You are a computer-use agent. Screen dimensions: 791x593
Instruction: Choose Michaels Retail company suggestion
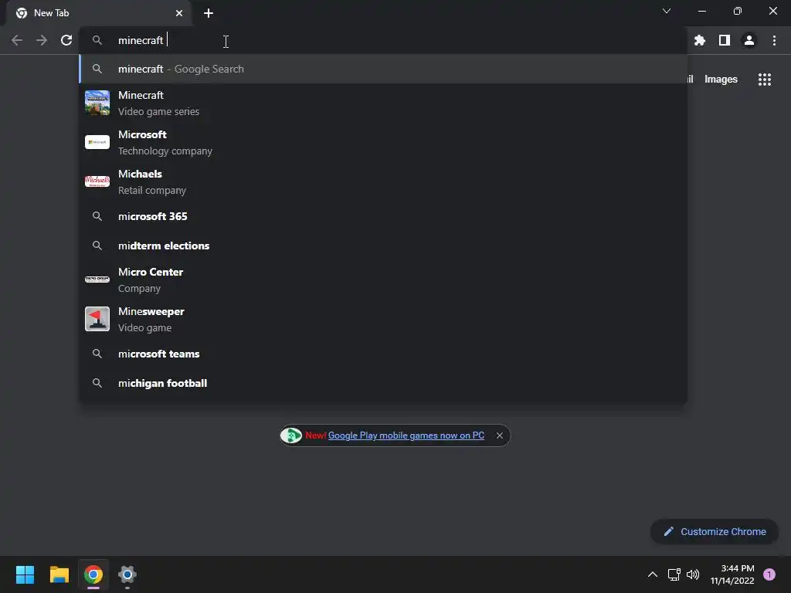pos(383,181)
